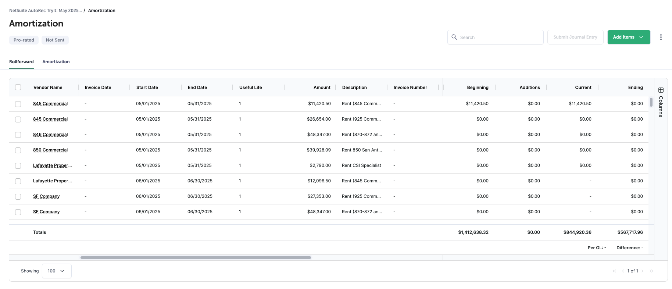Select the Rollforward tab
The height and width of the screenshot is (289, 672).
[x=21, y=62]
